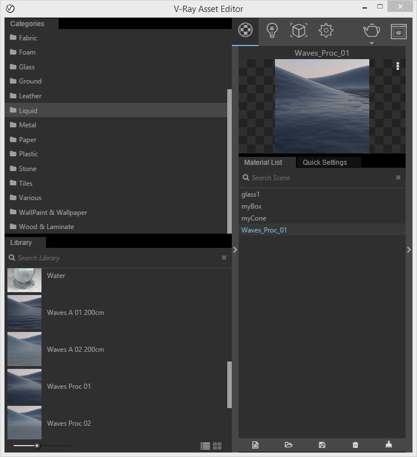Viewport: 417px width, 457px height.
Task: Select the Categories tab header
Action: click(x=31, y=24)
